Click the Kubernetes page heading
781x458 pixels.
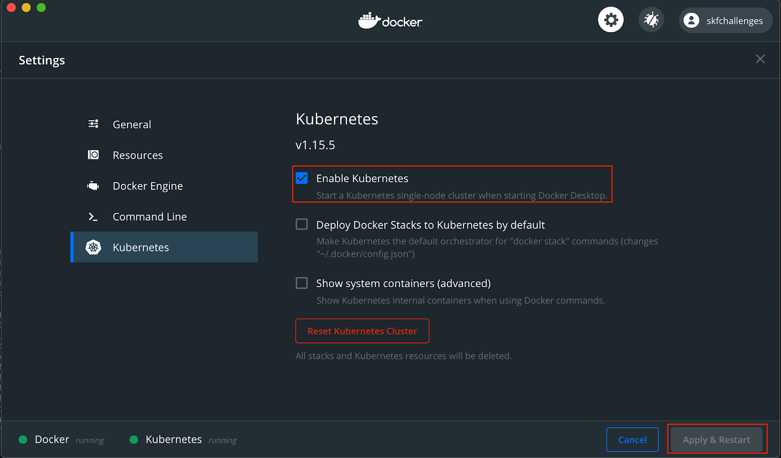(337, 119)
